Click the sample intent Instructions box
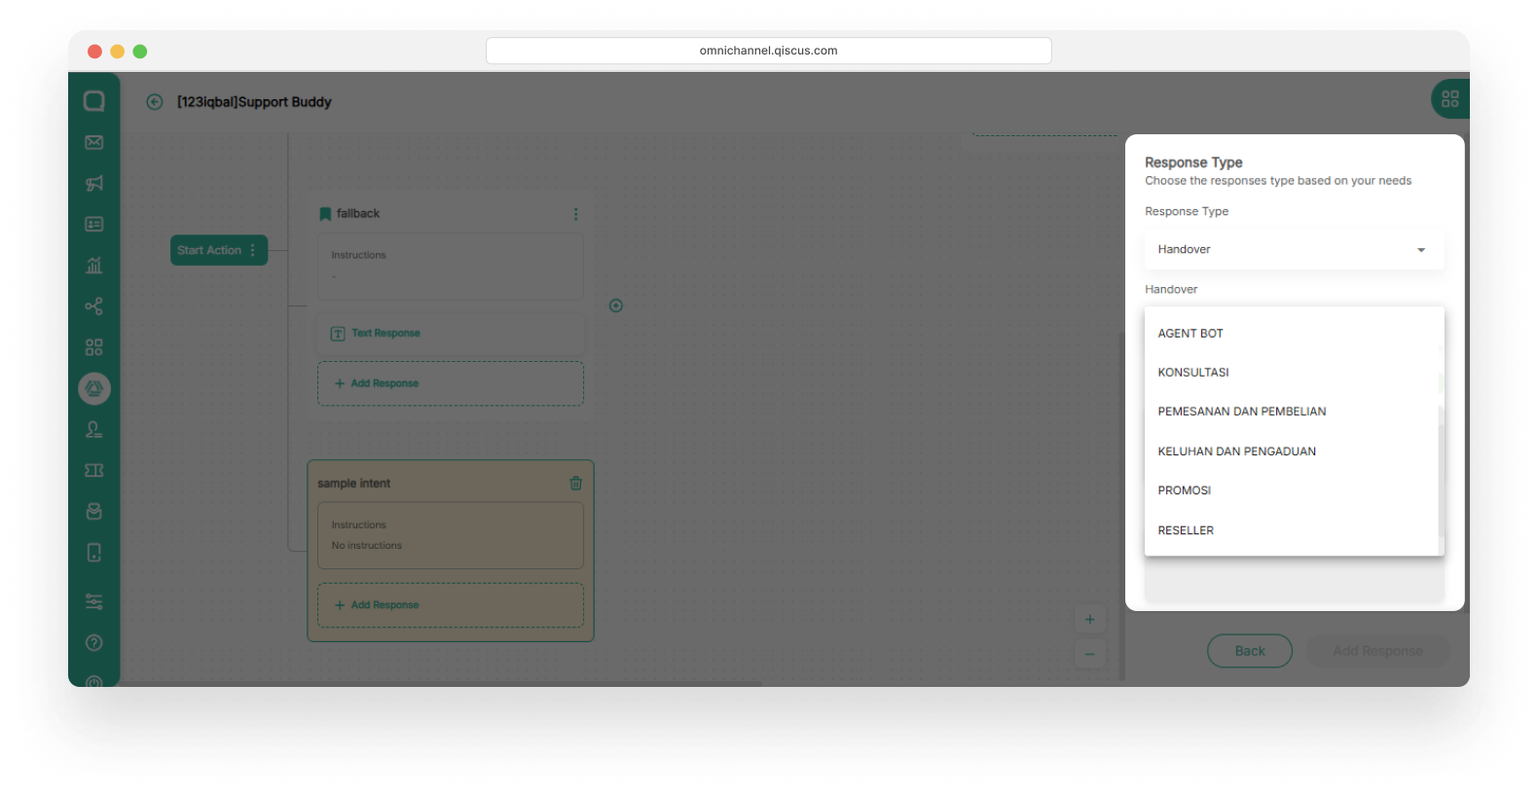 click(451, 535)
